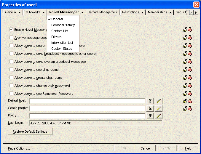
Task: Click the Help button
Action: coord(188,148)
